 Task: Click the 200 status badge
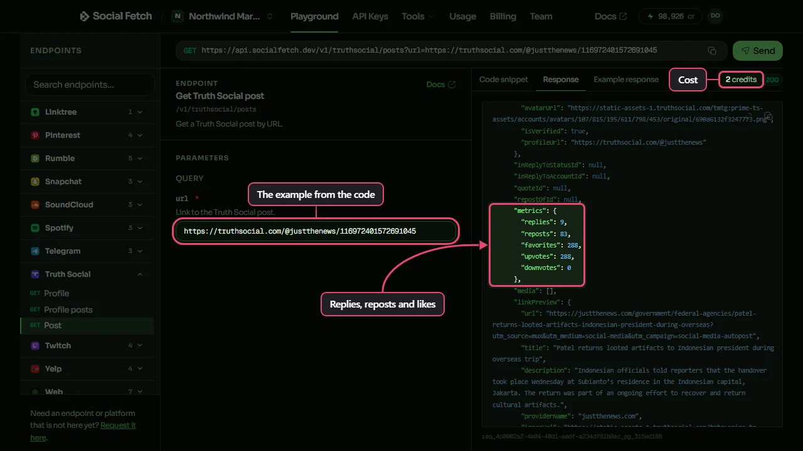[772, 80]
